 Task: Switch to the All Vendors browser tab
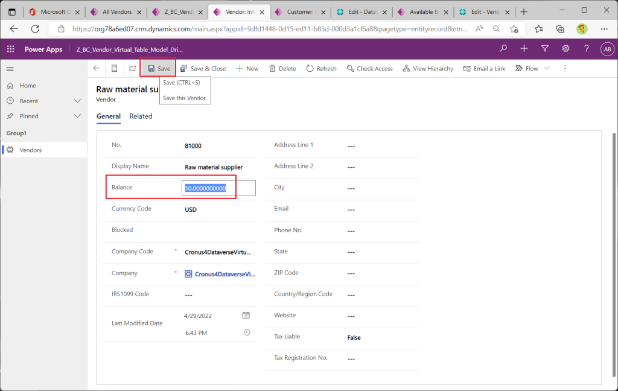pos(116,12)
